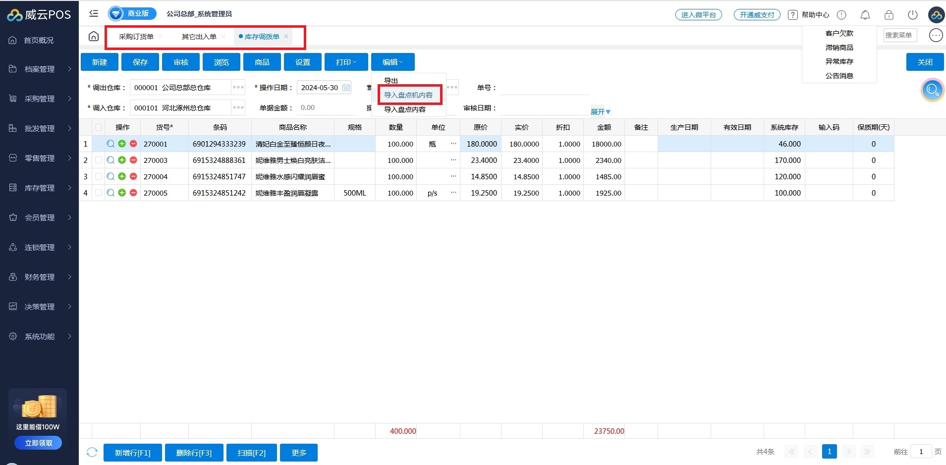Screen dimensions: 946x465
Task: Click the home icon beside the tabs
Action: tap(94, 36)
